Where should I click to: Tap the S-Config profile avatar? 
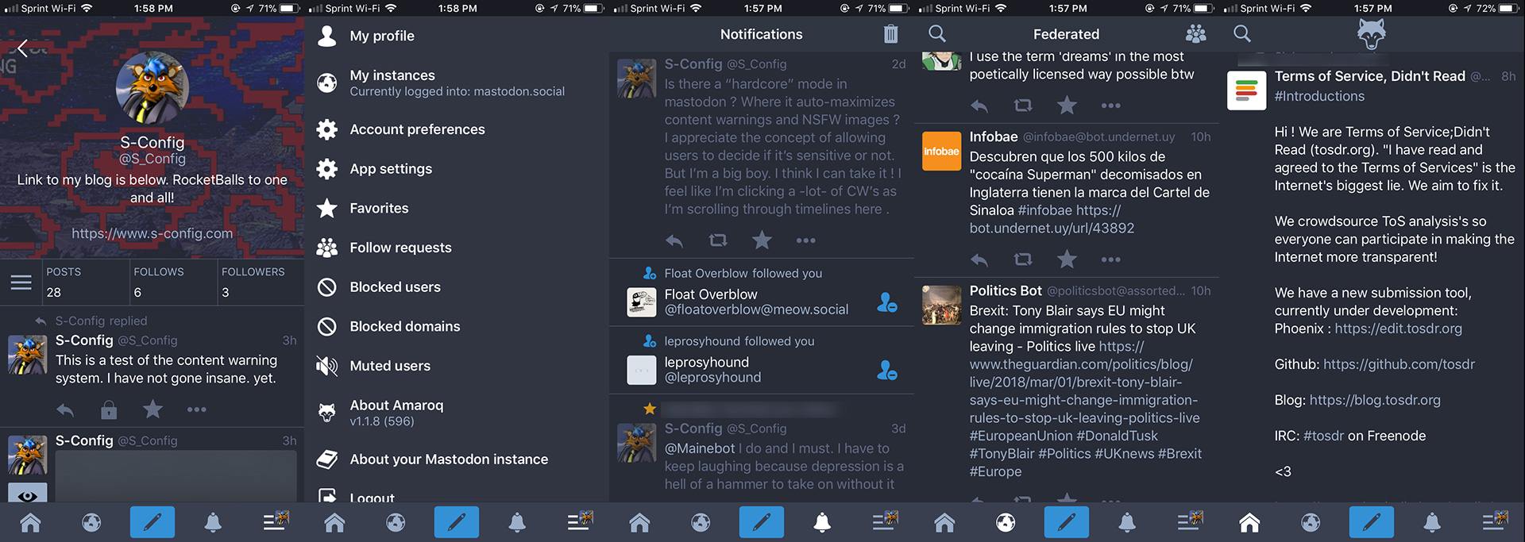pyautogui.click(x=152, y=88)
